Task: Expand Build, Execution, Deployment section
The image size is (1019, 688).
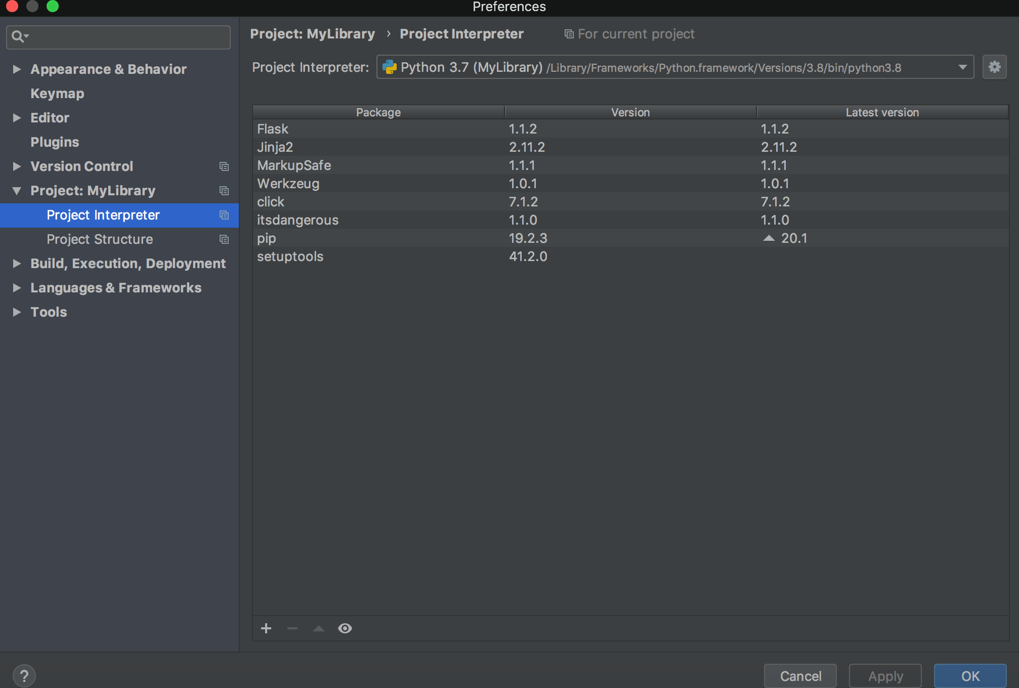Action: (17, 264)
